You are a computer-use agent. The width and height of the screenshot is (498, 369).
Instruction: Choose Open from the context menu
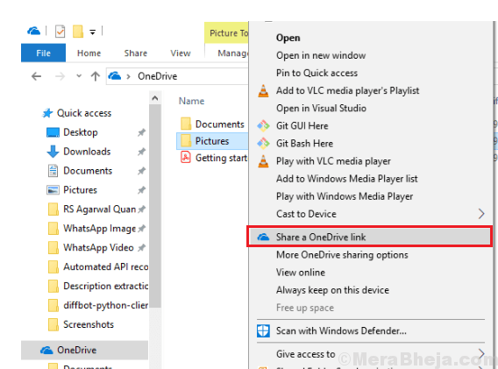(x=288, y=38)
